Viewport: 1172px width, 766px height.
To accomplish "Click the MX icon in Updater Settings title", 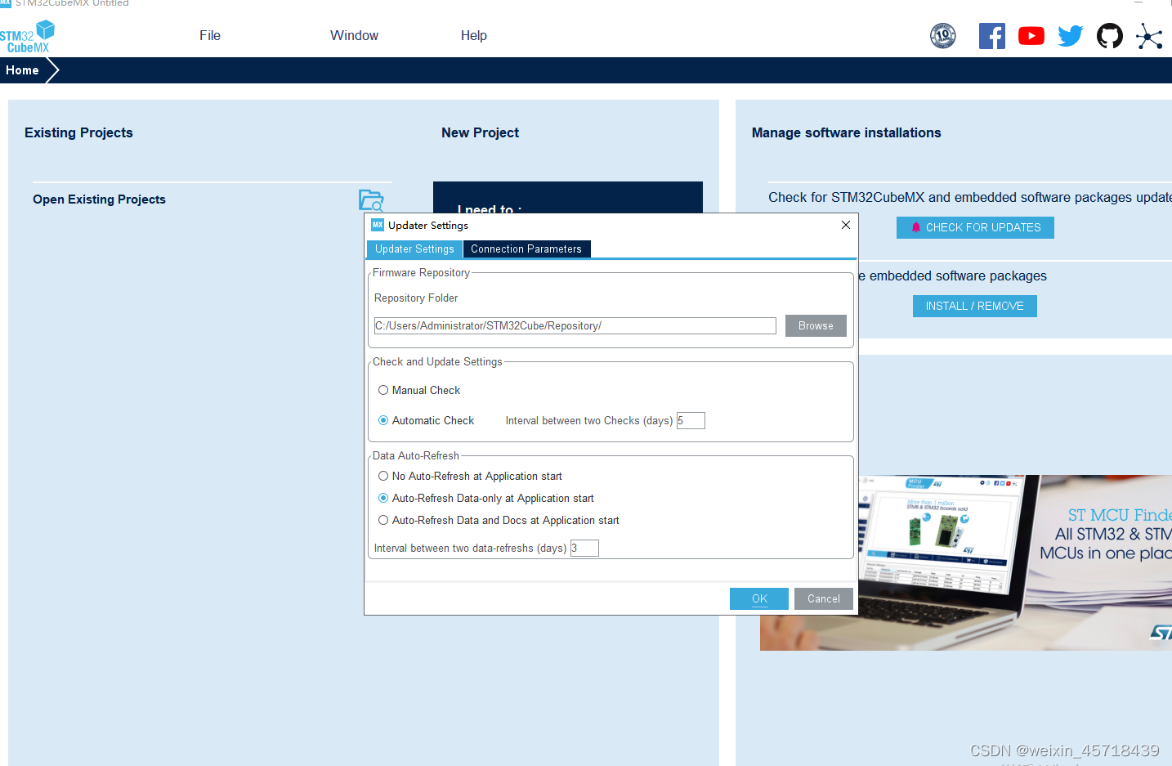I will (378, 225).
